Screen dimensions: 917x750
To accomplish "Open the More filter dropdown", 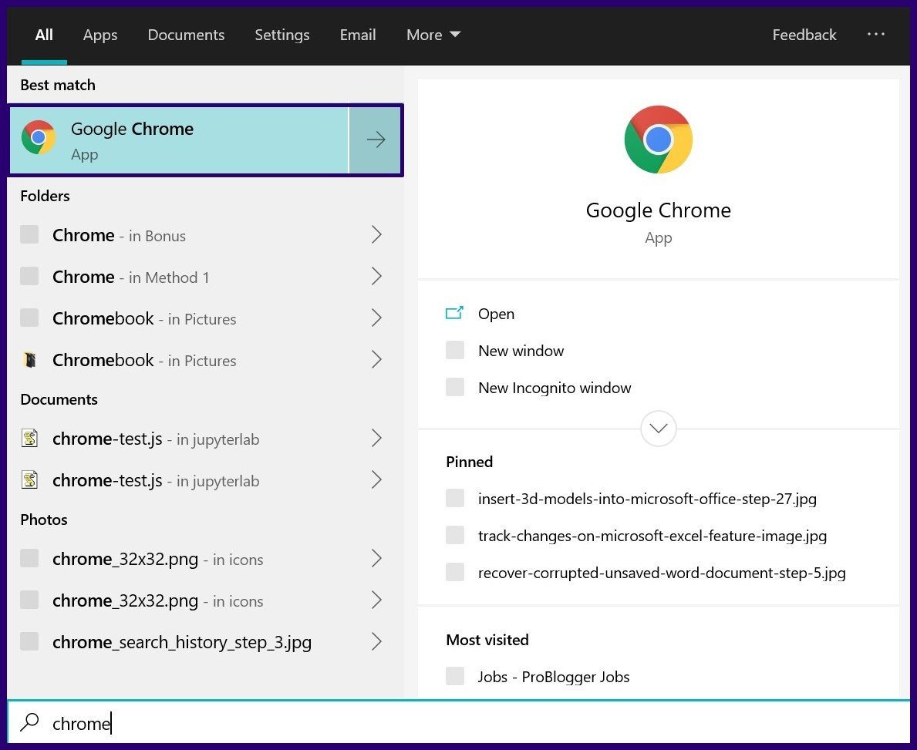I will 433,35.
